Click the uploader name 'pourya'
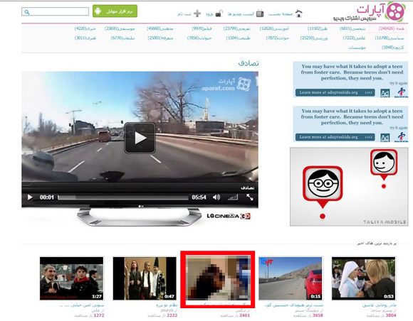This screenshot has width=413, height=321. tap(167, 310)
